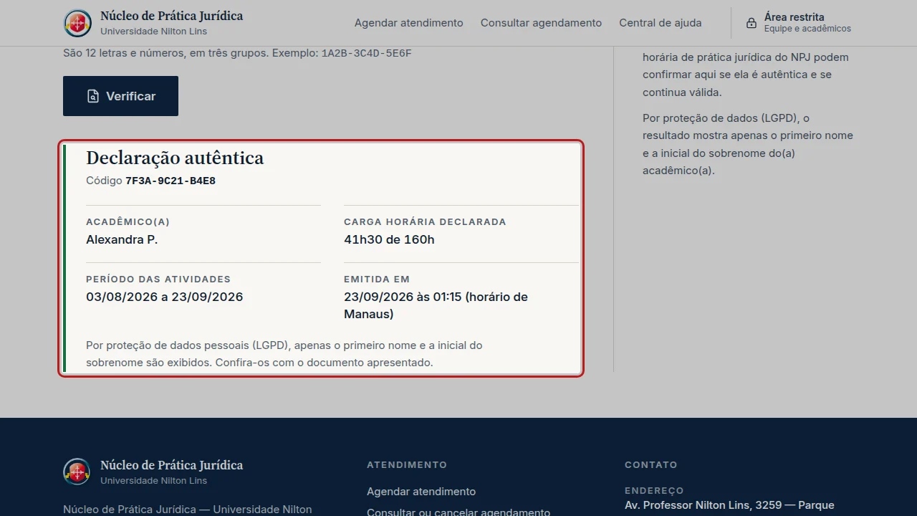The height and width of the screenshot is (516, 917).
Task: Click the label CARGA HORÁRIA DECLARADA
Action: tap(425, 222)
